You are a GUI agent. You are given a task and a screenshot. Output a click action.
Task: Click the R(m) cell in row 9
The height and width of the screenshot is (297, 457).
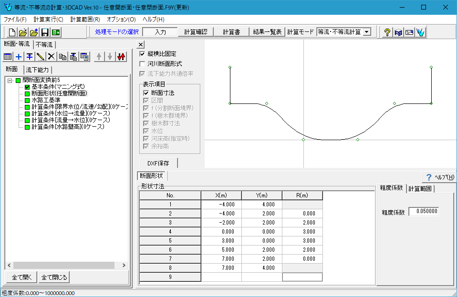tap(302, 277)
